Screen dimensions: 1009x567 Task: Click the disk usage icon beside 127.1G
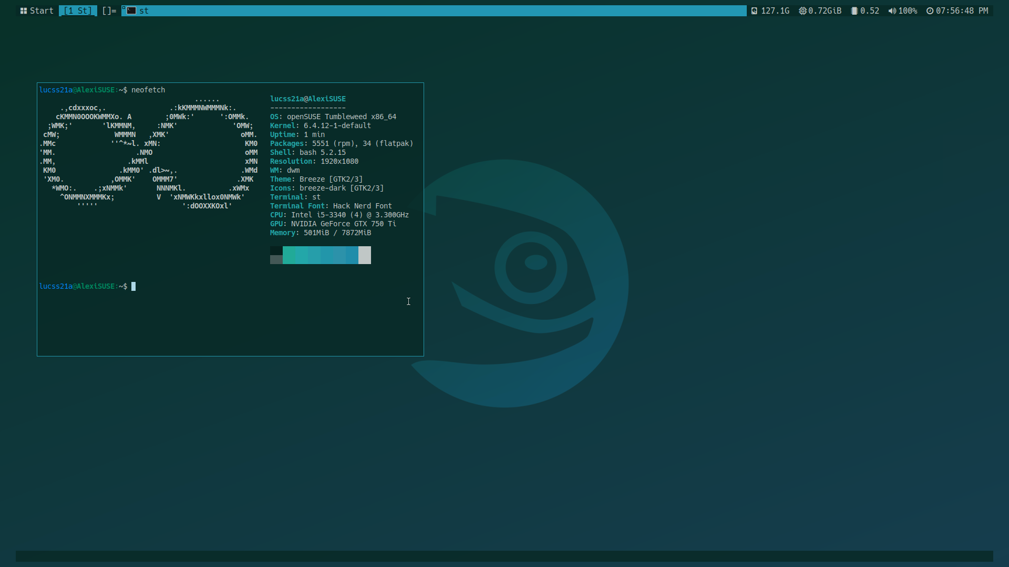[754, 10]
